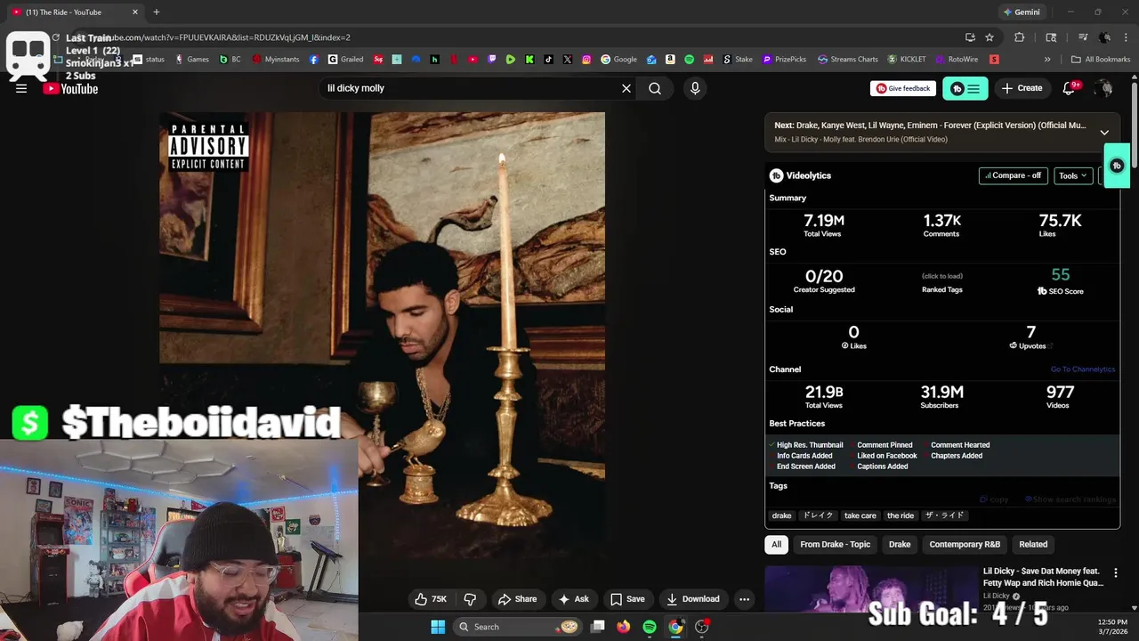Click the 'the ride' tag
This screenshot has height=641, width=1139.
pyautogui.click(x=901, y=515)
